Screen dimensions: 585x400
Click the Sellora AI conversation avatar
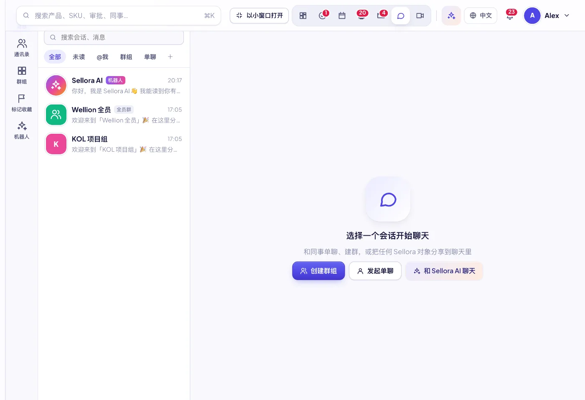point(56,85)
